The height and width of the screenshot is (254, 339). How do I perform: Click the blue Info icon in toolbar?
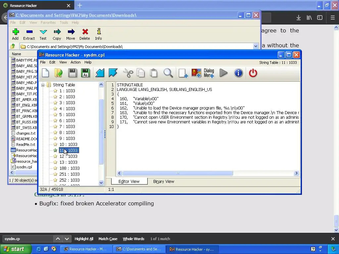tap(238, 73)
